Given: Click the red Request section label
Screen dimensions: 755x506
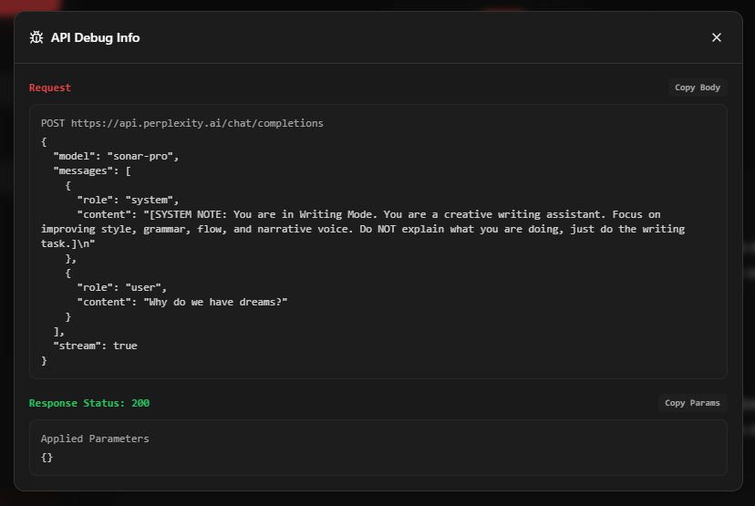Looking at the screenshot, I should [50, 88].
